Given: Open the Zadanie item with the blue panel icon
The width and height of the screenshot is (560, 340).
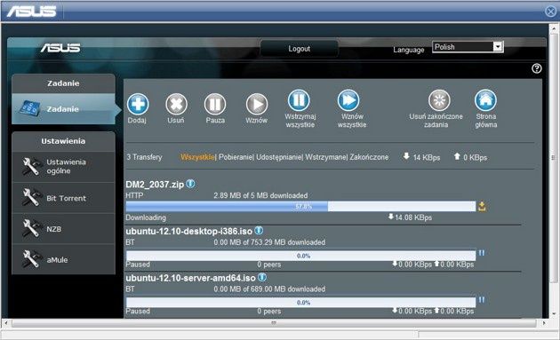Looking at the screenshot, I should [x=64, y=109].
